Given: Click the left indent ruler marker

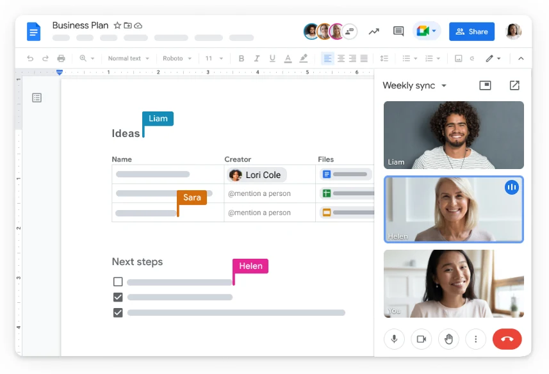Looking at the screenshot, I should (x=60, y=72).
